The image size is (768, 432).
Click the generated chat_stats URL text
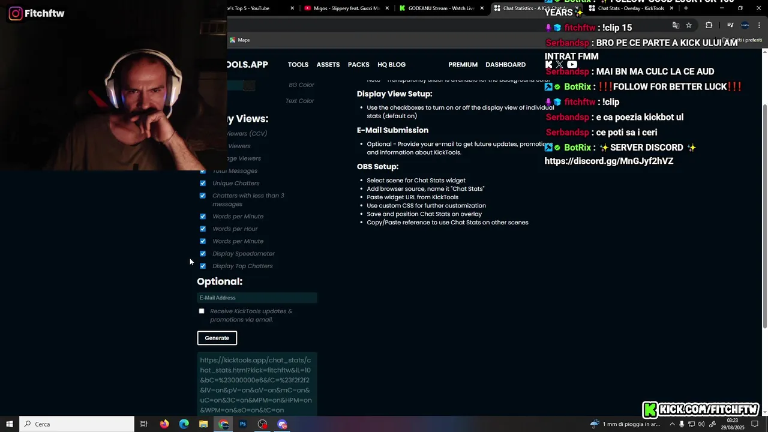pyautogui.click(x=257, y=385)
